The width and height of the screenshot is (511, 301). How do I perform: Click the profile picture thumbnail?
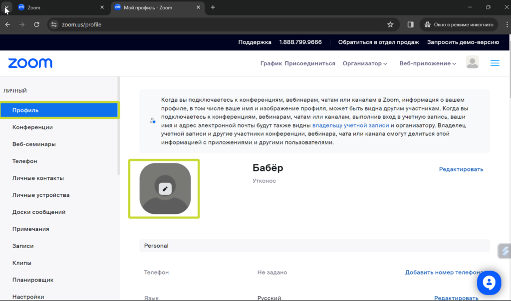coord(165,189)
